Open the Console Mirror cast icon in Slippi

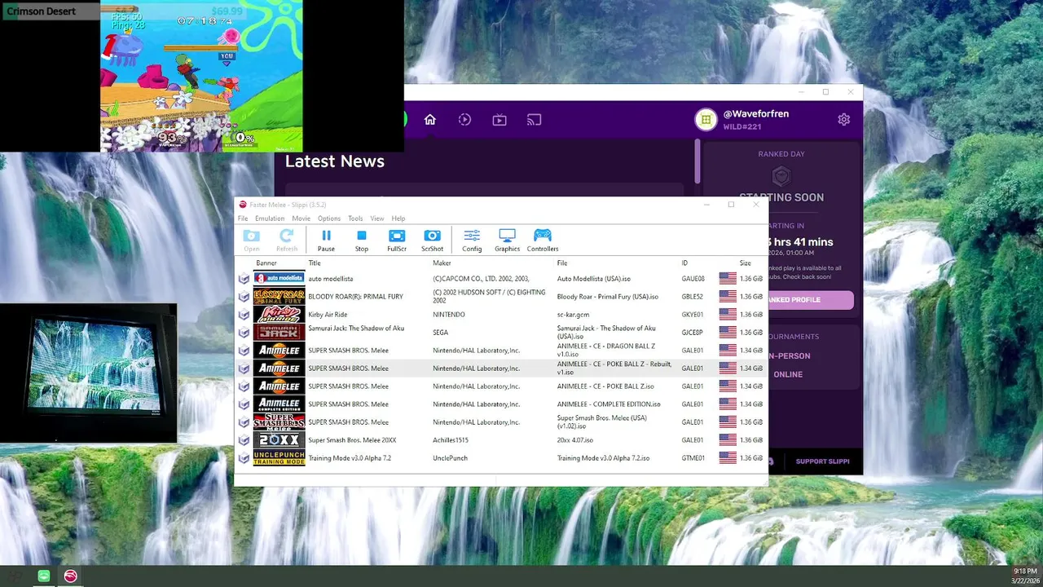pos(535,120)
